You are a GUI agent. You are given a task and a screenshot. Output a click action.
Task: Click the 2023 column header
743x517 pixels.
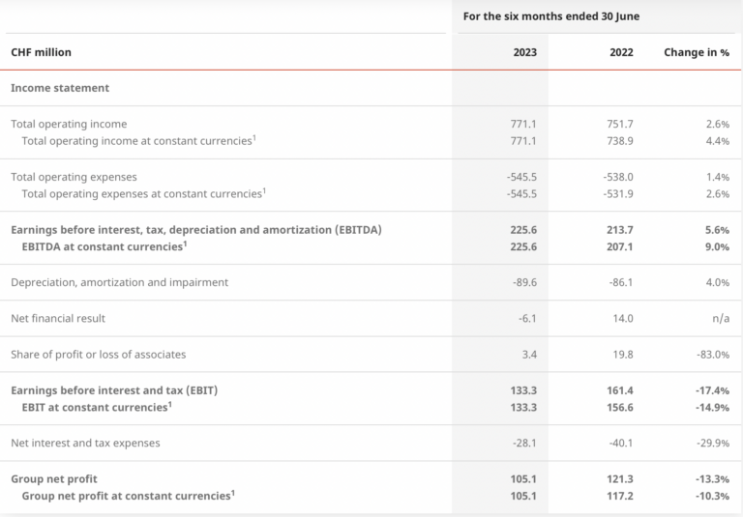[524, 52]
